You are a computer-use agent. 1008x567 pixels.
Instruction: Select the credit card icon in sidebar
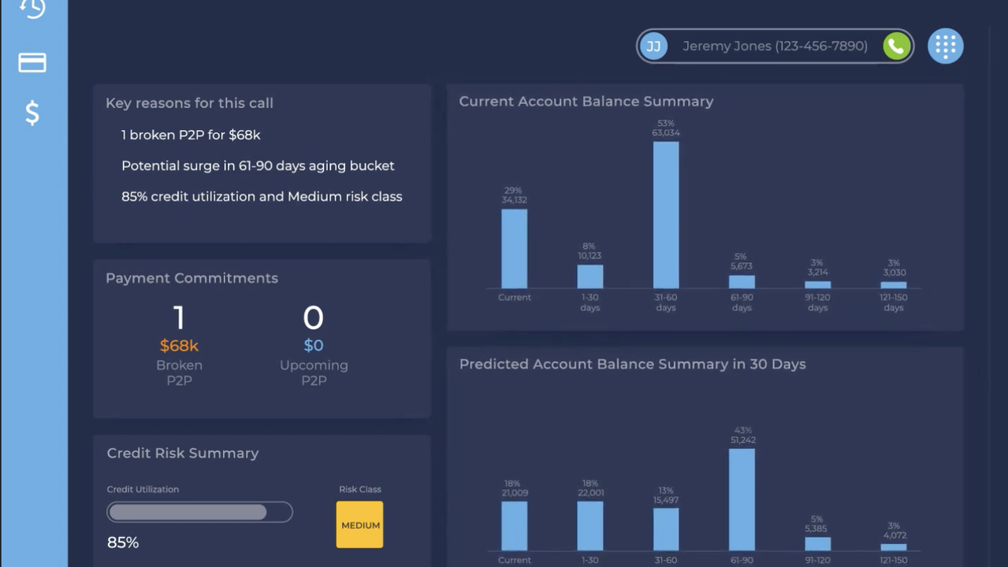pyautogui.click(x=32, y=62)
